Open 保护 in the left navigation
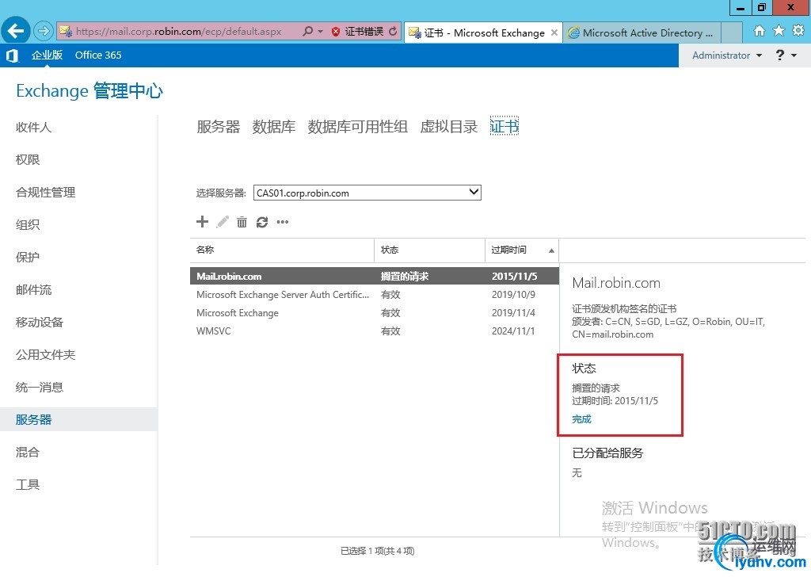This screenshot has width=811, height=577. pos(28,257)
